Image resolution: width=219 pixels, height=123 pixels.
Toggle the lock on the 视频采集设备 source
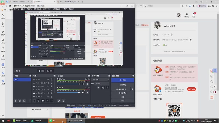pos(51,93)
